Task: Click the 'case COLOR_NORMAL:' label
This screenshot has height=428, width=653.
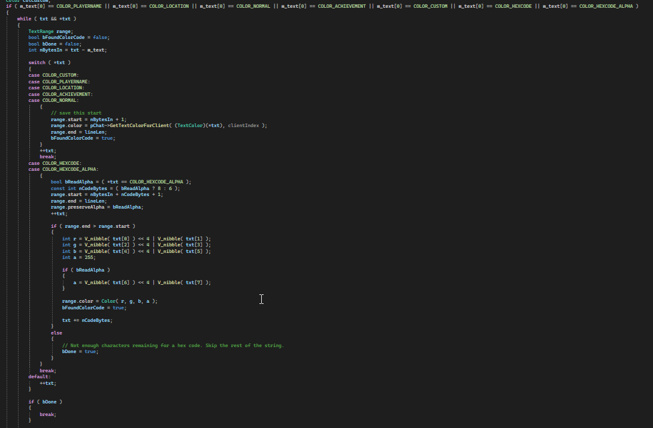Action: tap(53, 101)
